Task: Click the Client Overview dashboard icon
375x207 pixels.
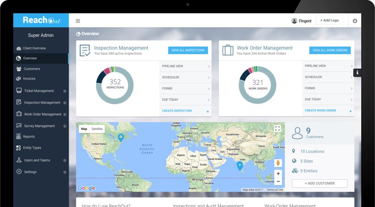Action: pos(19,48)
